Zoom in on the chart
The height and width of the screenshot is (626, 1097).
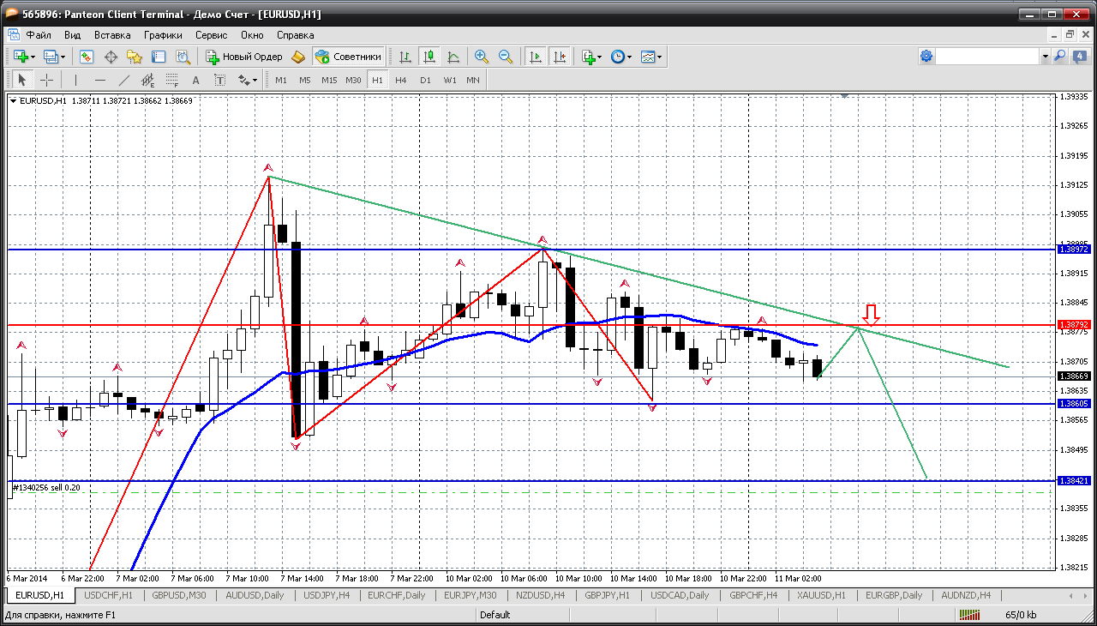[x=482, y=57]
